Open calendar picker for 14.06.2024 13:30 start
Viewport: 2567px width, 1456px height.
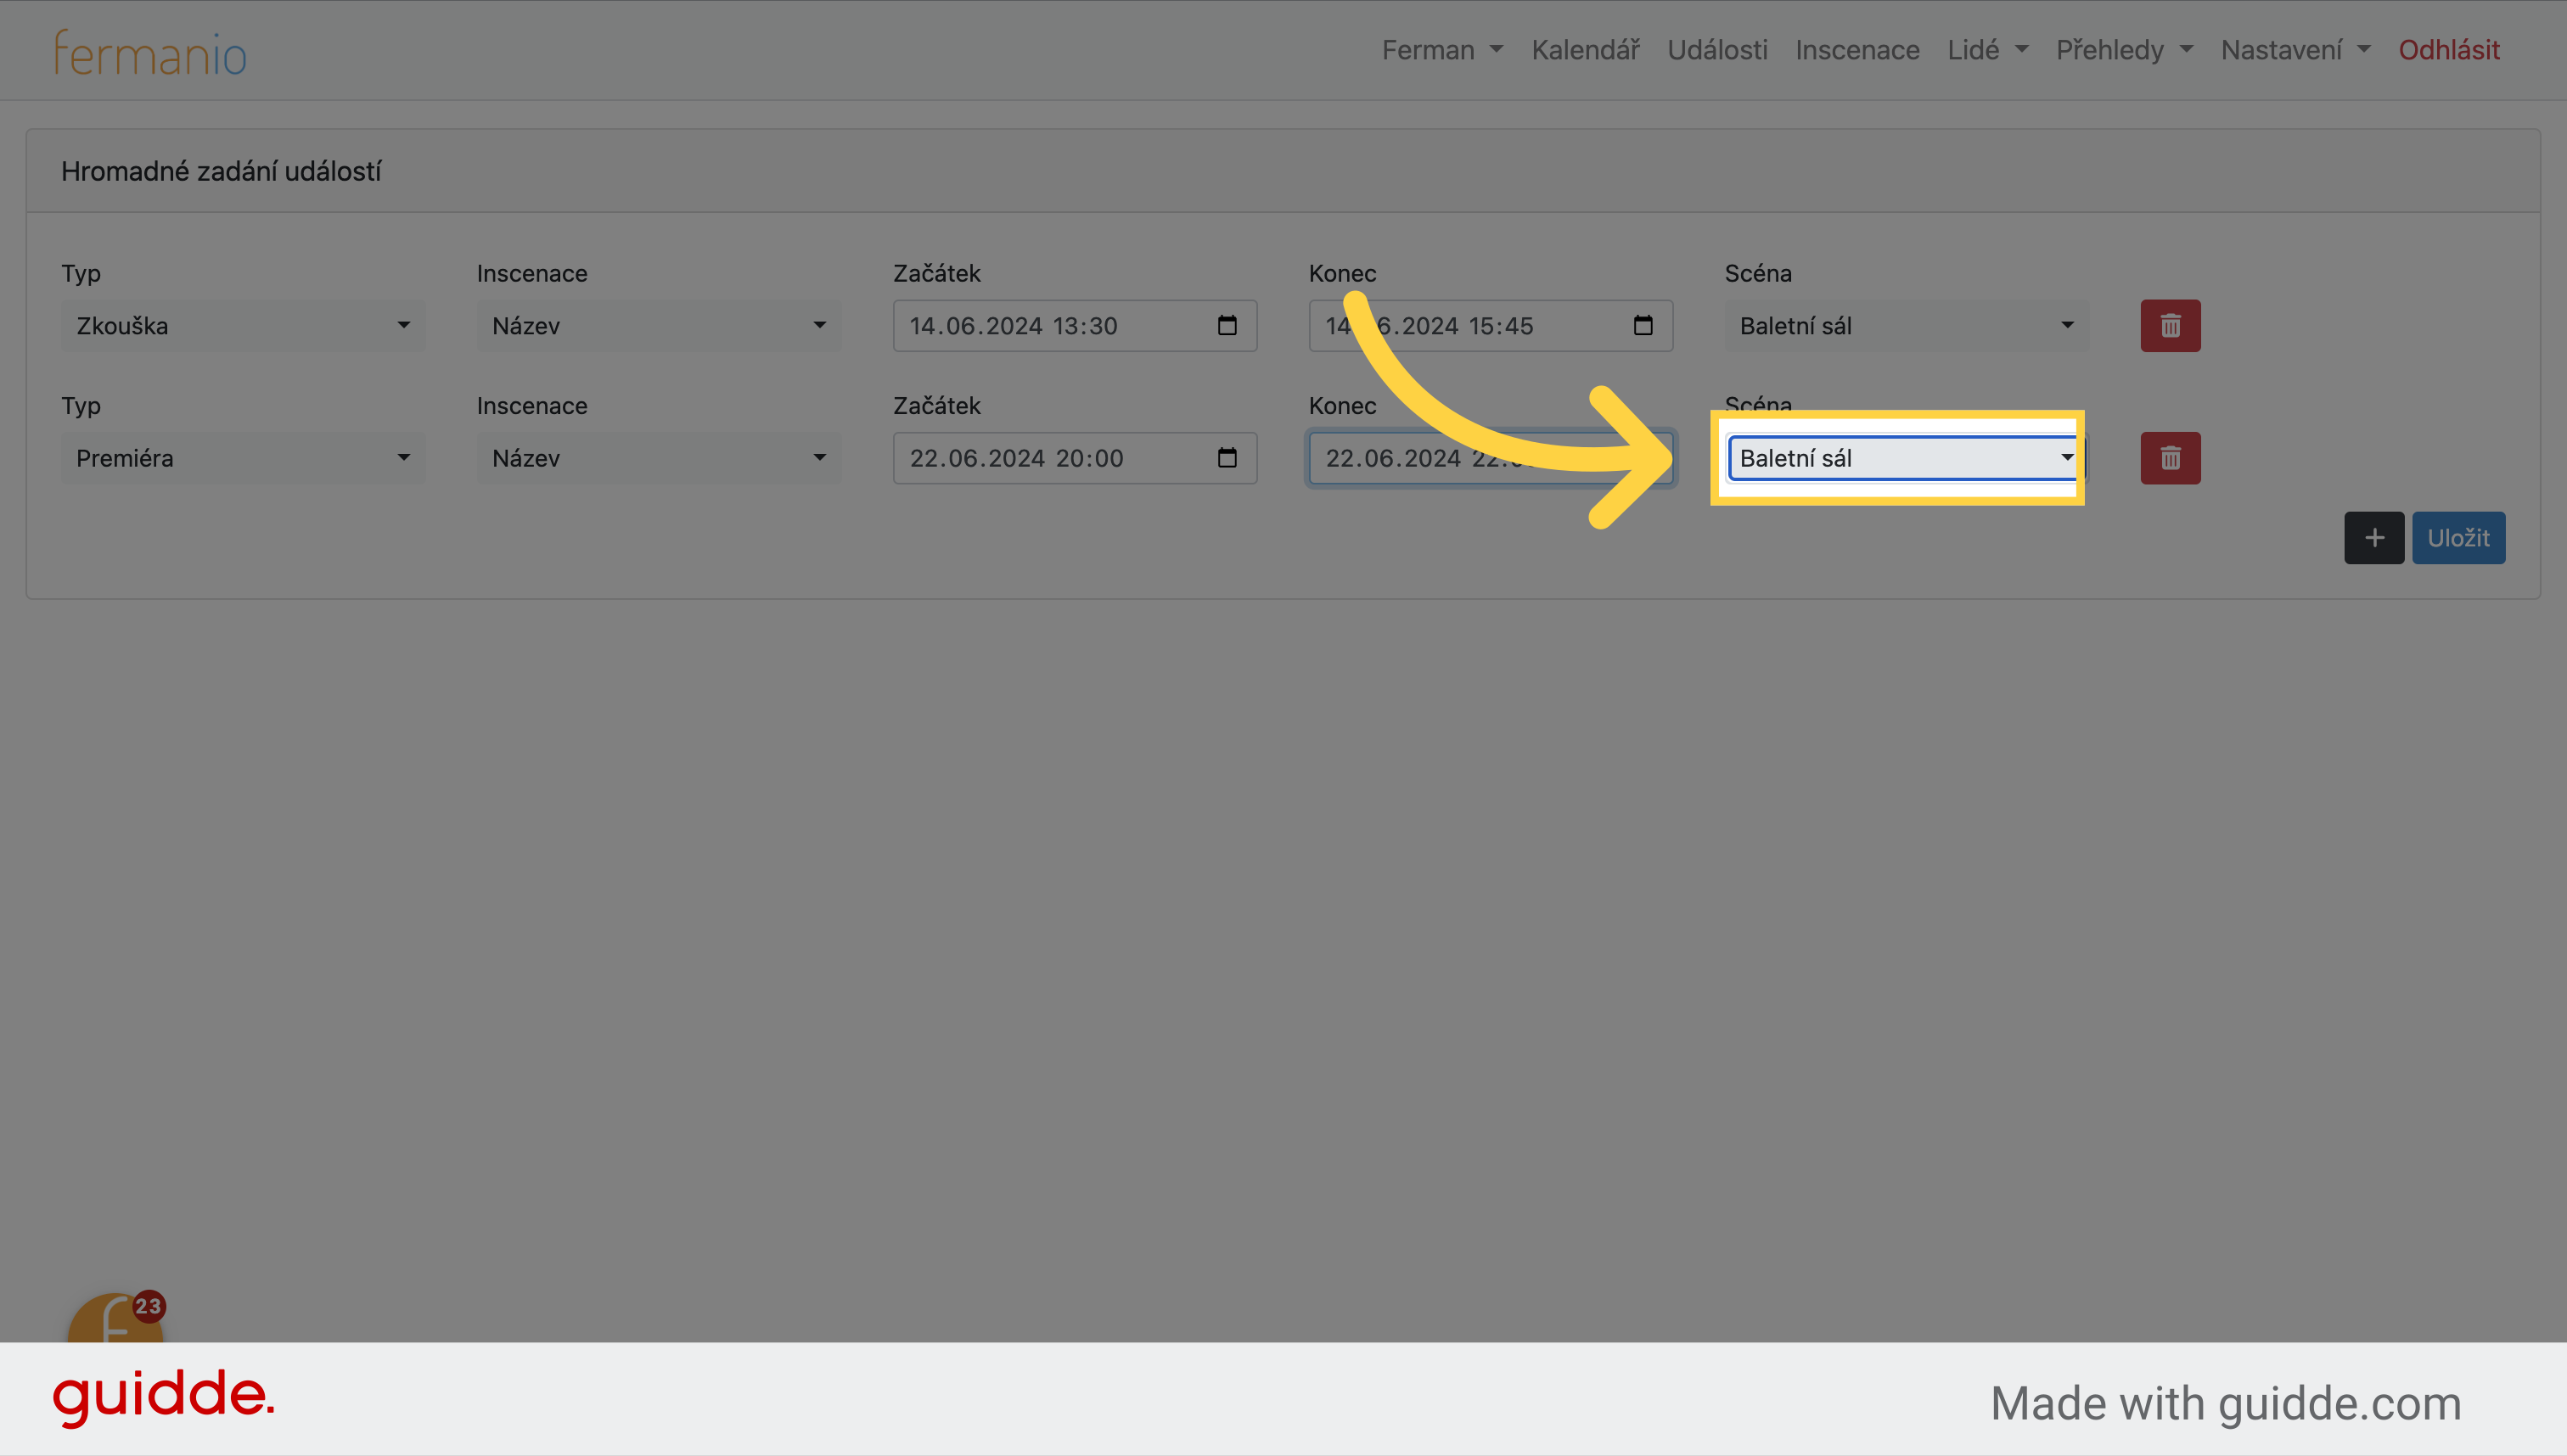click(1227, 325)
